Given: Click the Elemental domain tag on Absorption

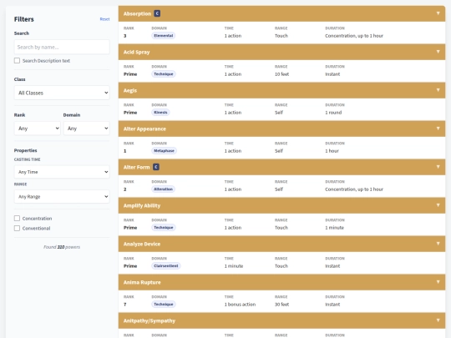Looking at the screenshot, I should point(164,36).
